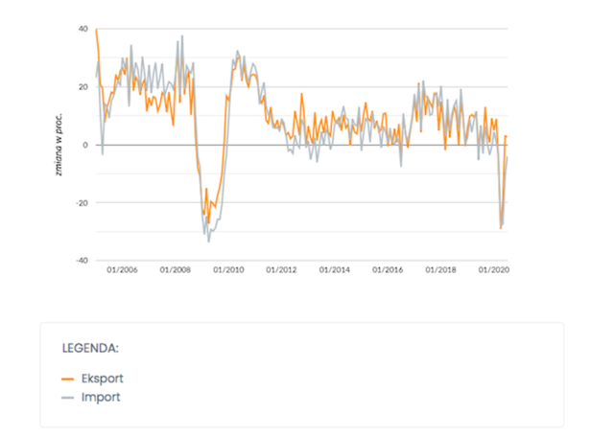Click the -20 y-axis tick label
Screen dimensions: 614x438
coord(82,203)
